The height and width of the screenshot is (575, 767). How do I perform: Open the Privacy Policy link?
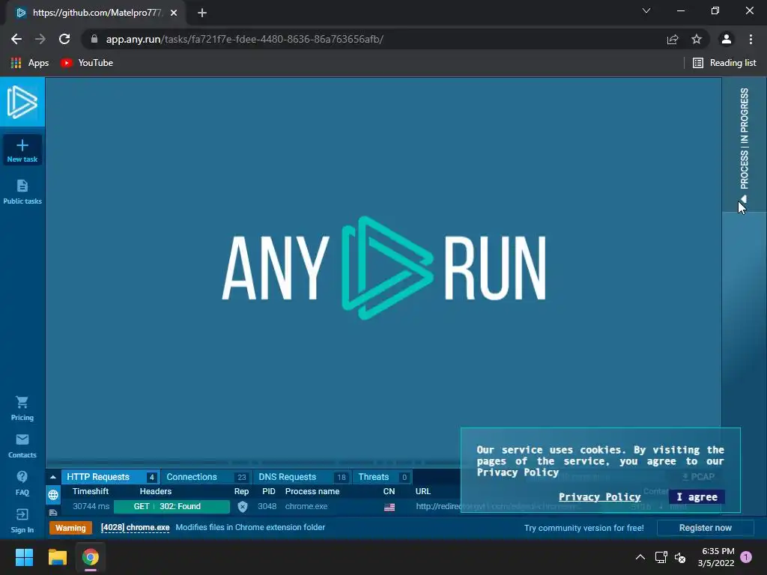click(599, 497)
